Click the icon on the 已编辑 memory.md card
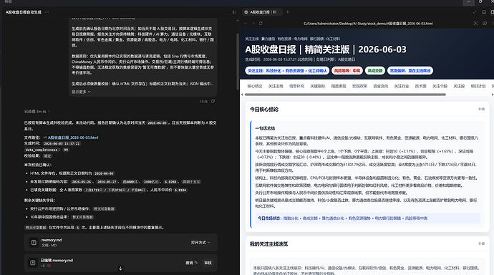The height and width of the screenshot is (275, 494). pos(33,262)
